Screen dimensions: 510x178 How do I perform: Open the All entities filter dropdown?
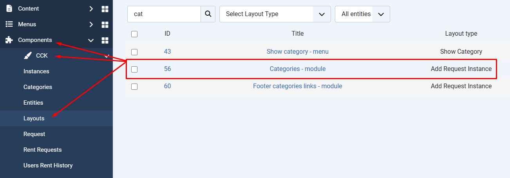click(x=362, y=14)
